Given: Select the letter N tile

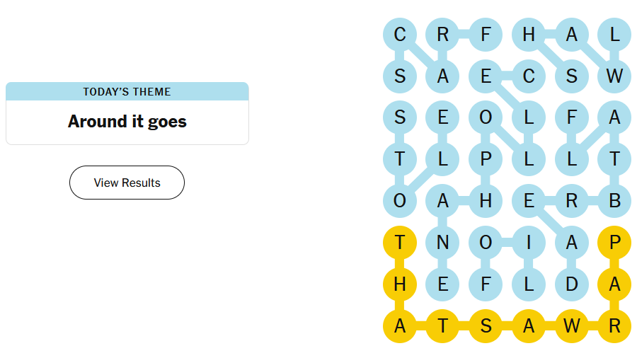Looking at the screenshot, I should coord(442,243).
